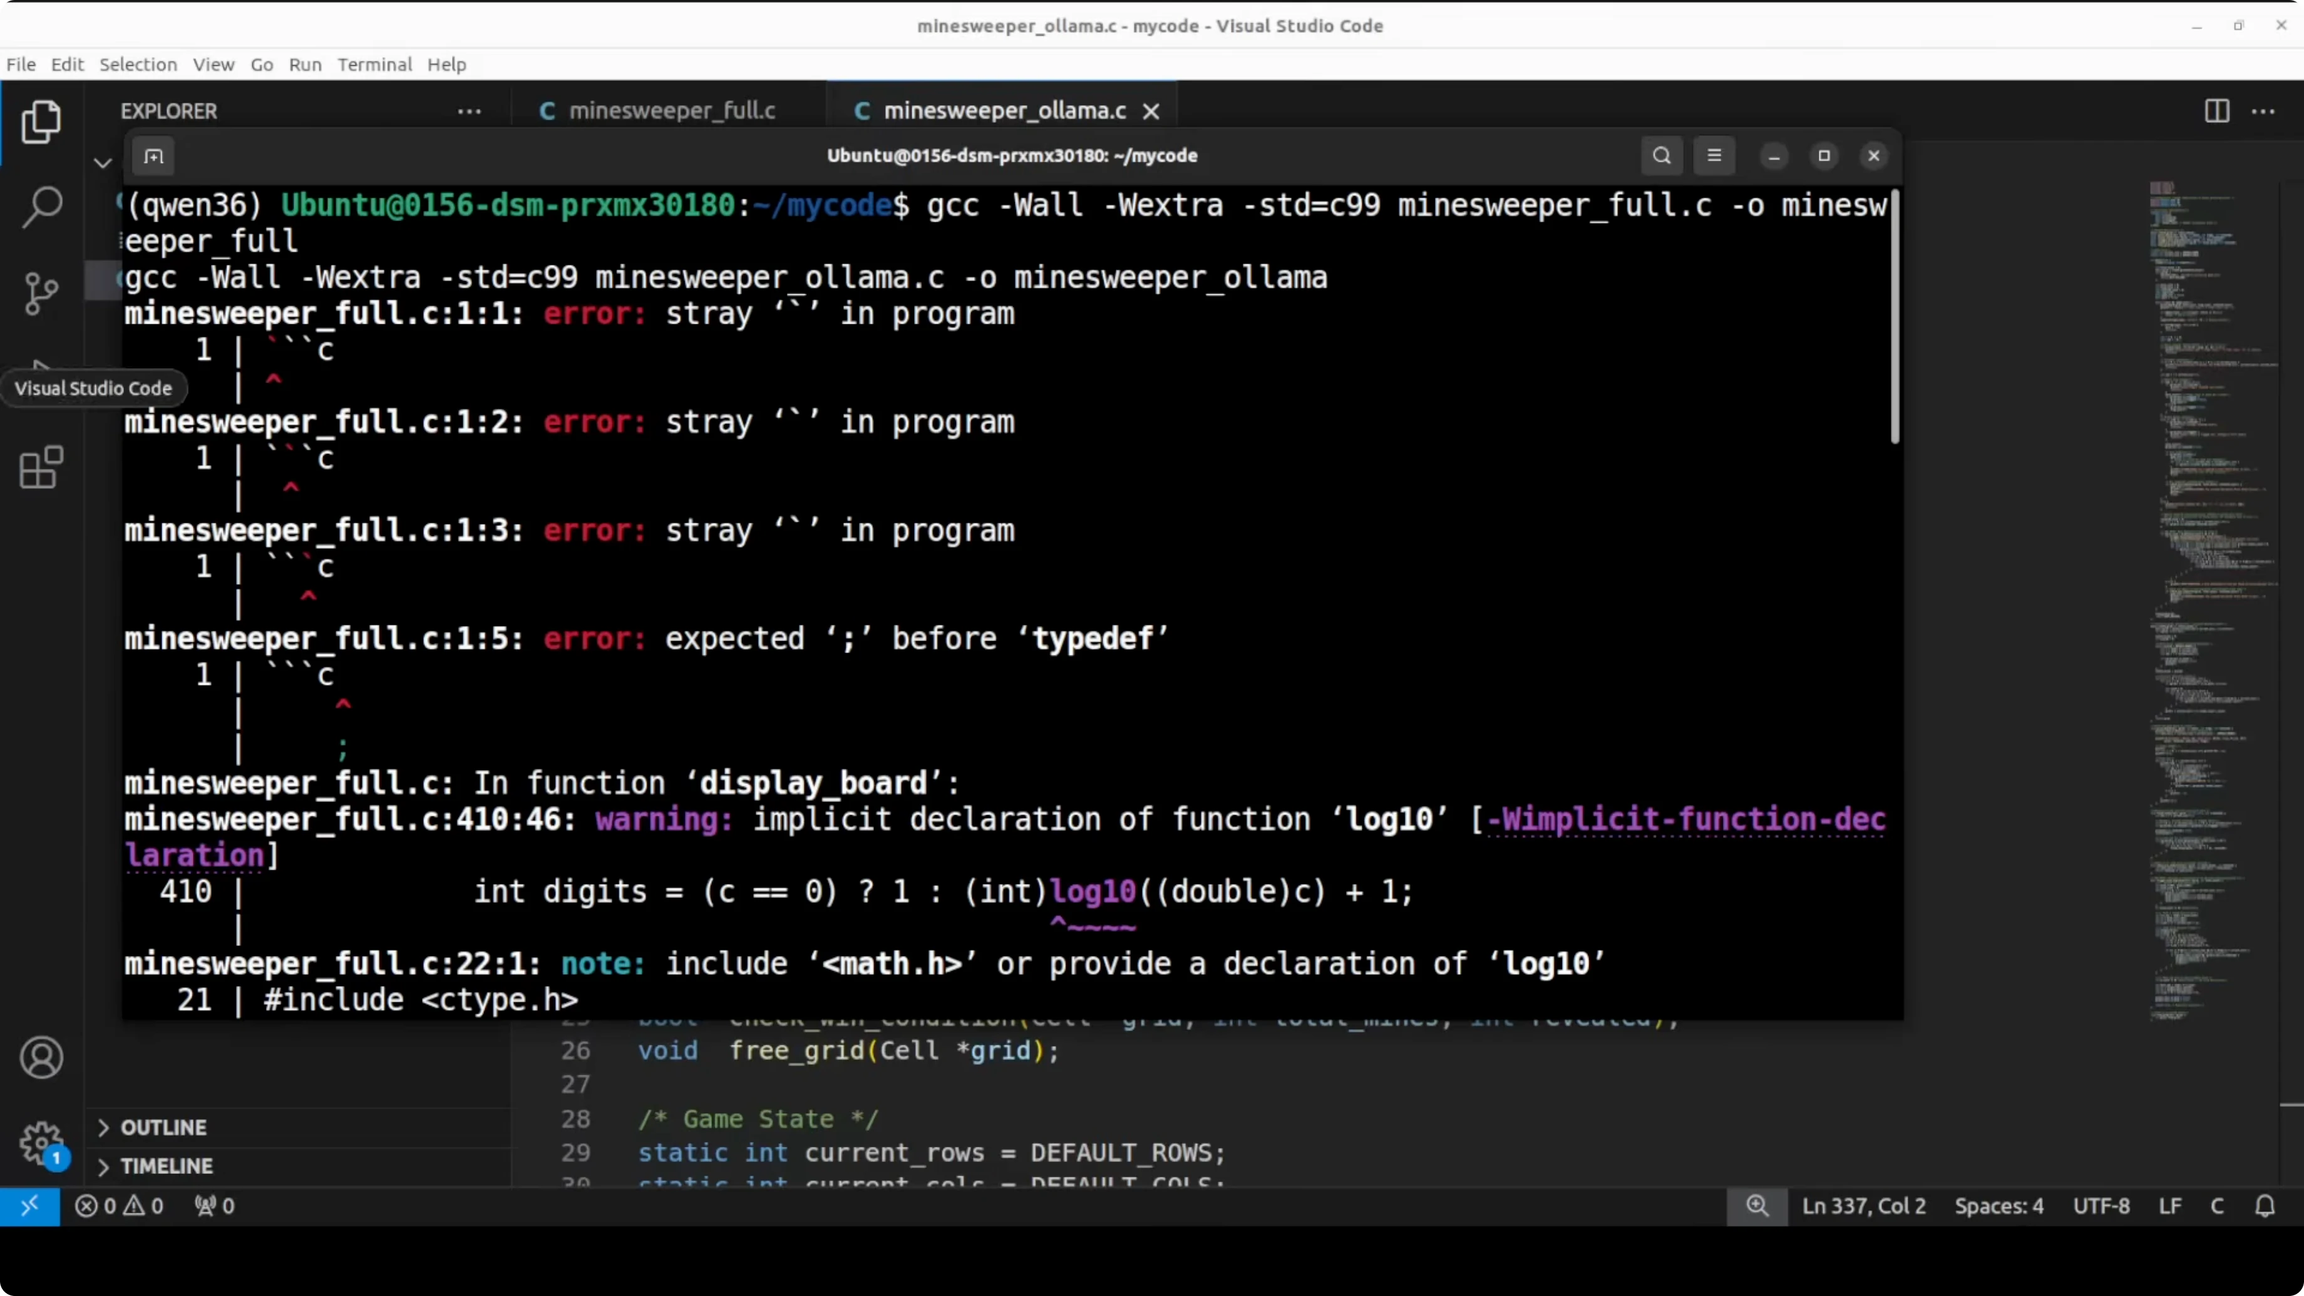Image resolution: width=2304 pixels, height=1296 pixels.
Task: Expand the TIMELINE section
Action: click(x=167, y=1166)
